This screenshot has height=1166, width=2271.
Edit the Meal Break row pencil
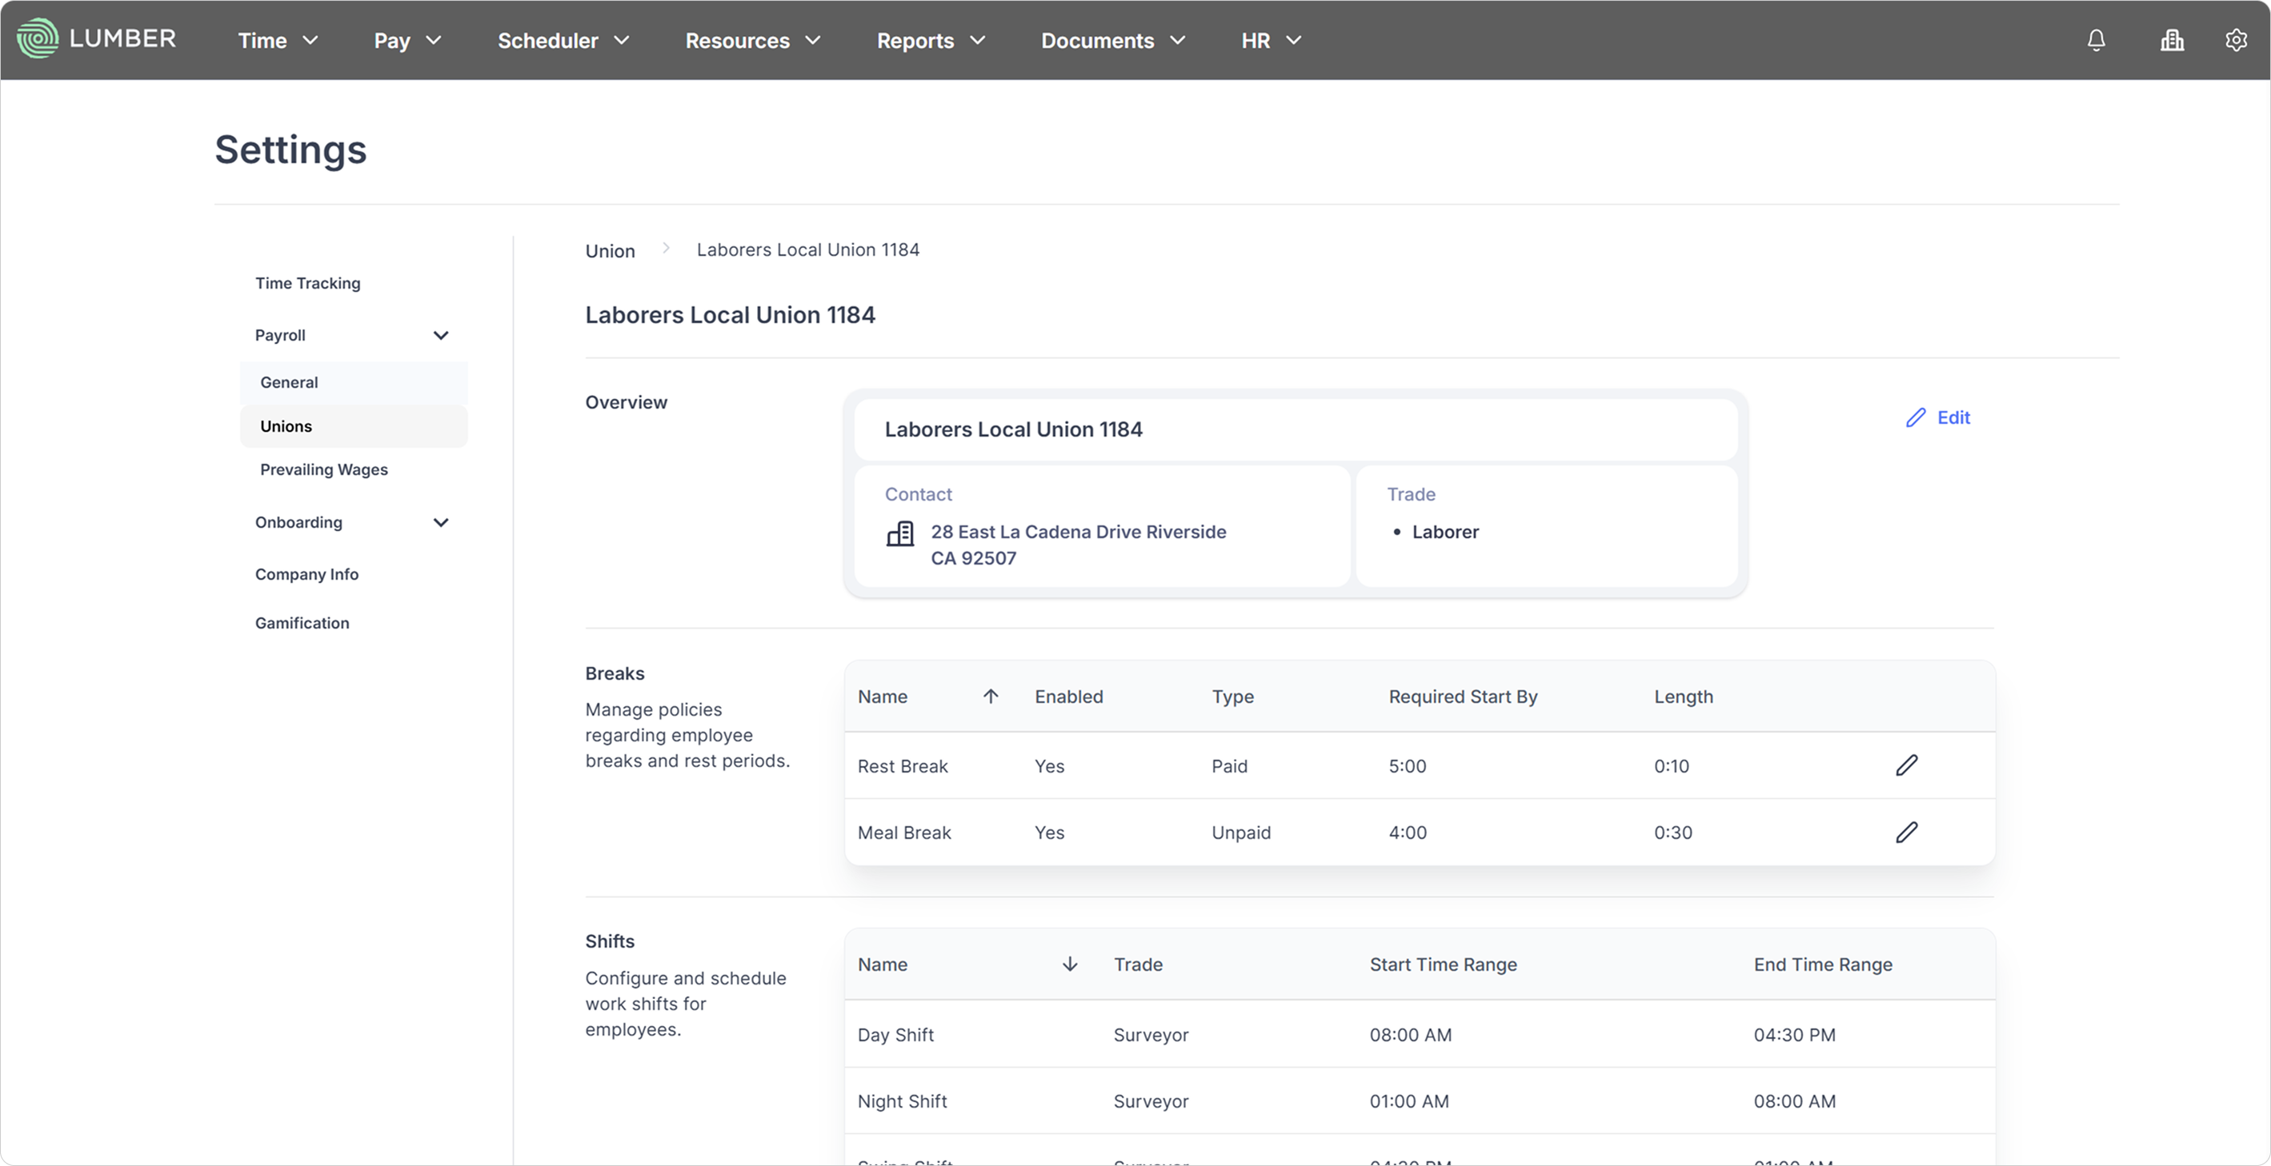point(1906,832)
